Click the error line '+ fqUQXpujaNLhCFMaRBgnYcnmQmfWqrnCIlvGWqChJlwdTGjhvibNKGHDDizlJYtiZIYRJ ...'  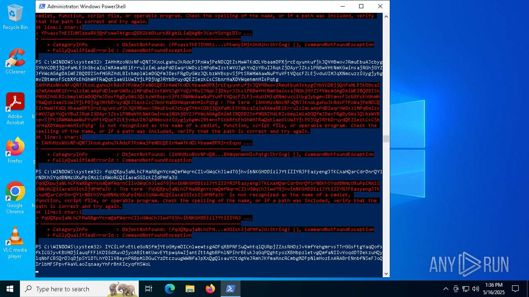point(144,218)
